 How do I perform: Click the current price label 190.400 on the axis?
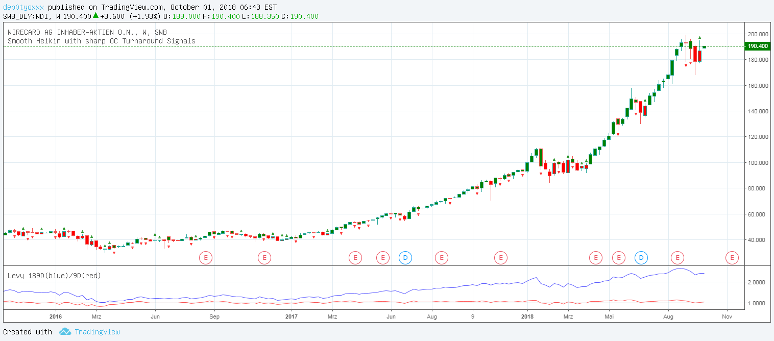tap(758, 46)
